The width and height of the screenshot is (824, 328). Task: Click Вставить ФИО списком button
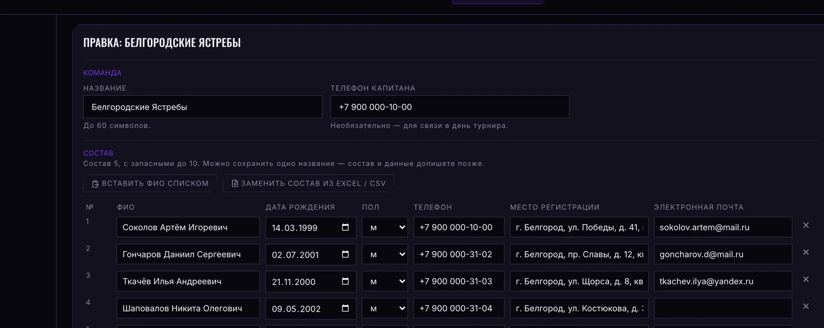pyautogui.click(x=150, y=184)
